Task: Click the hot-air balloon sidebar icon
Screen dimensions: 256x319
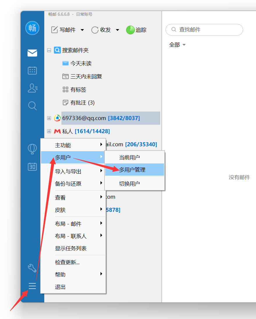Action: click(32, 149)
